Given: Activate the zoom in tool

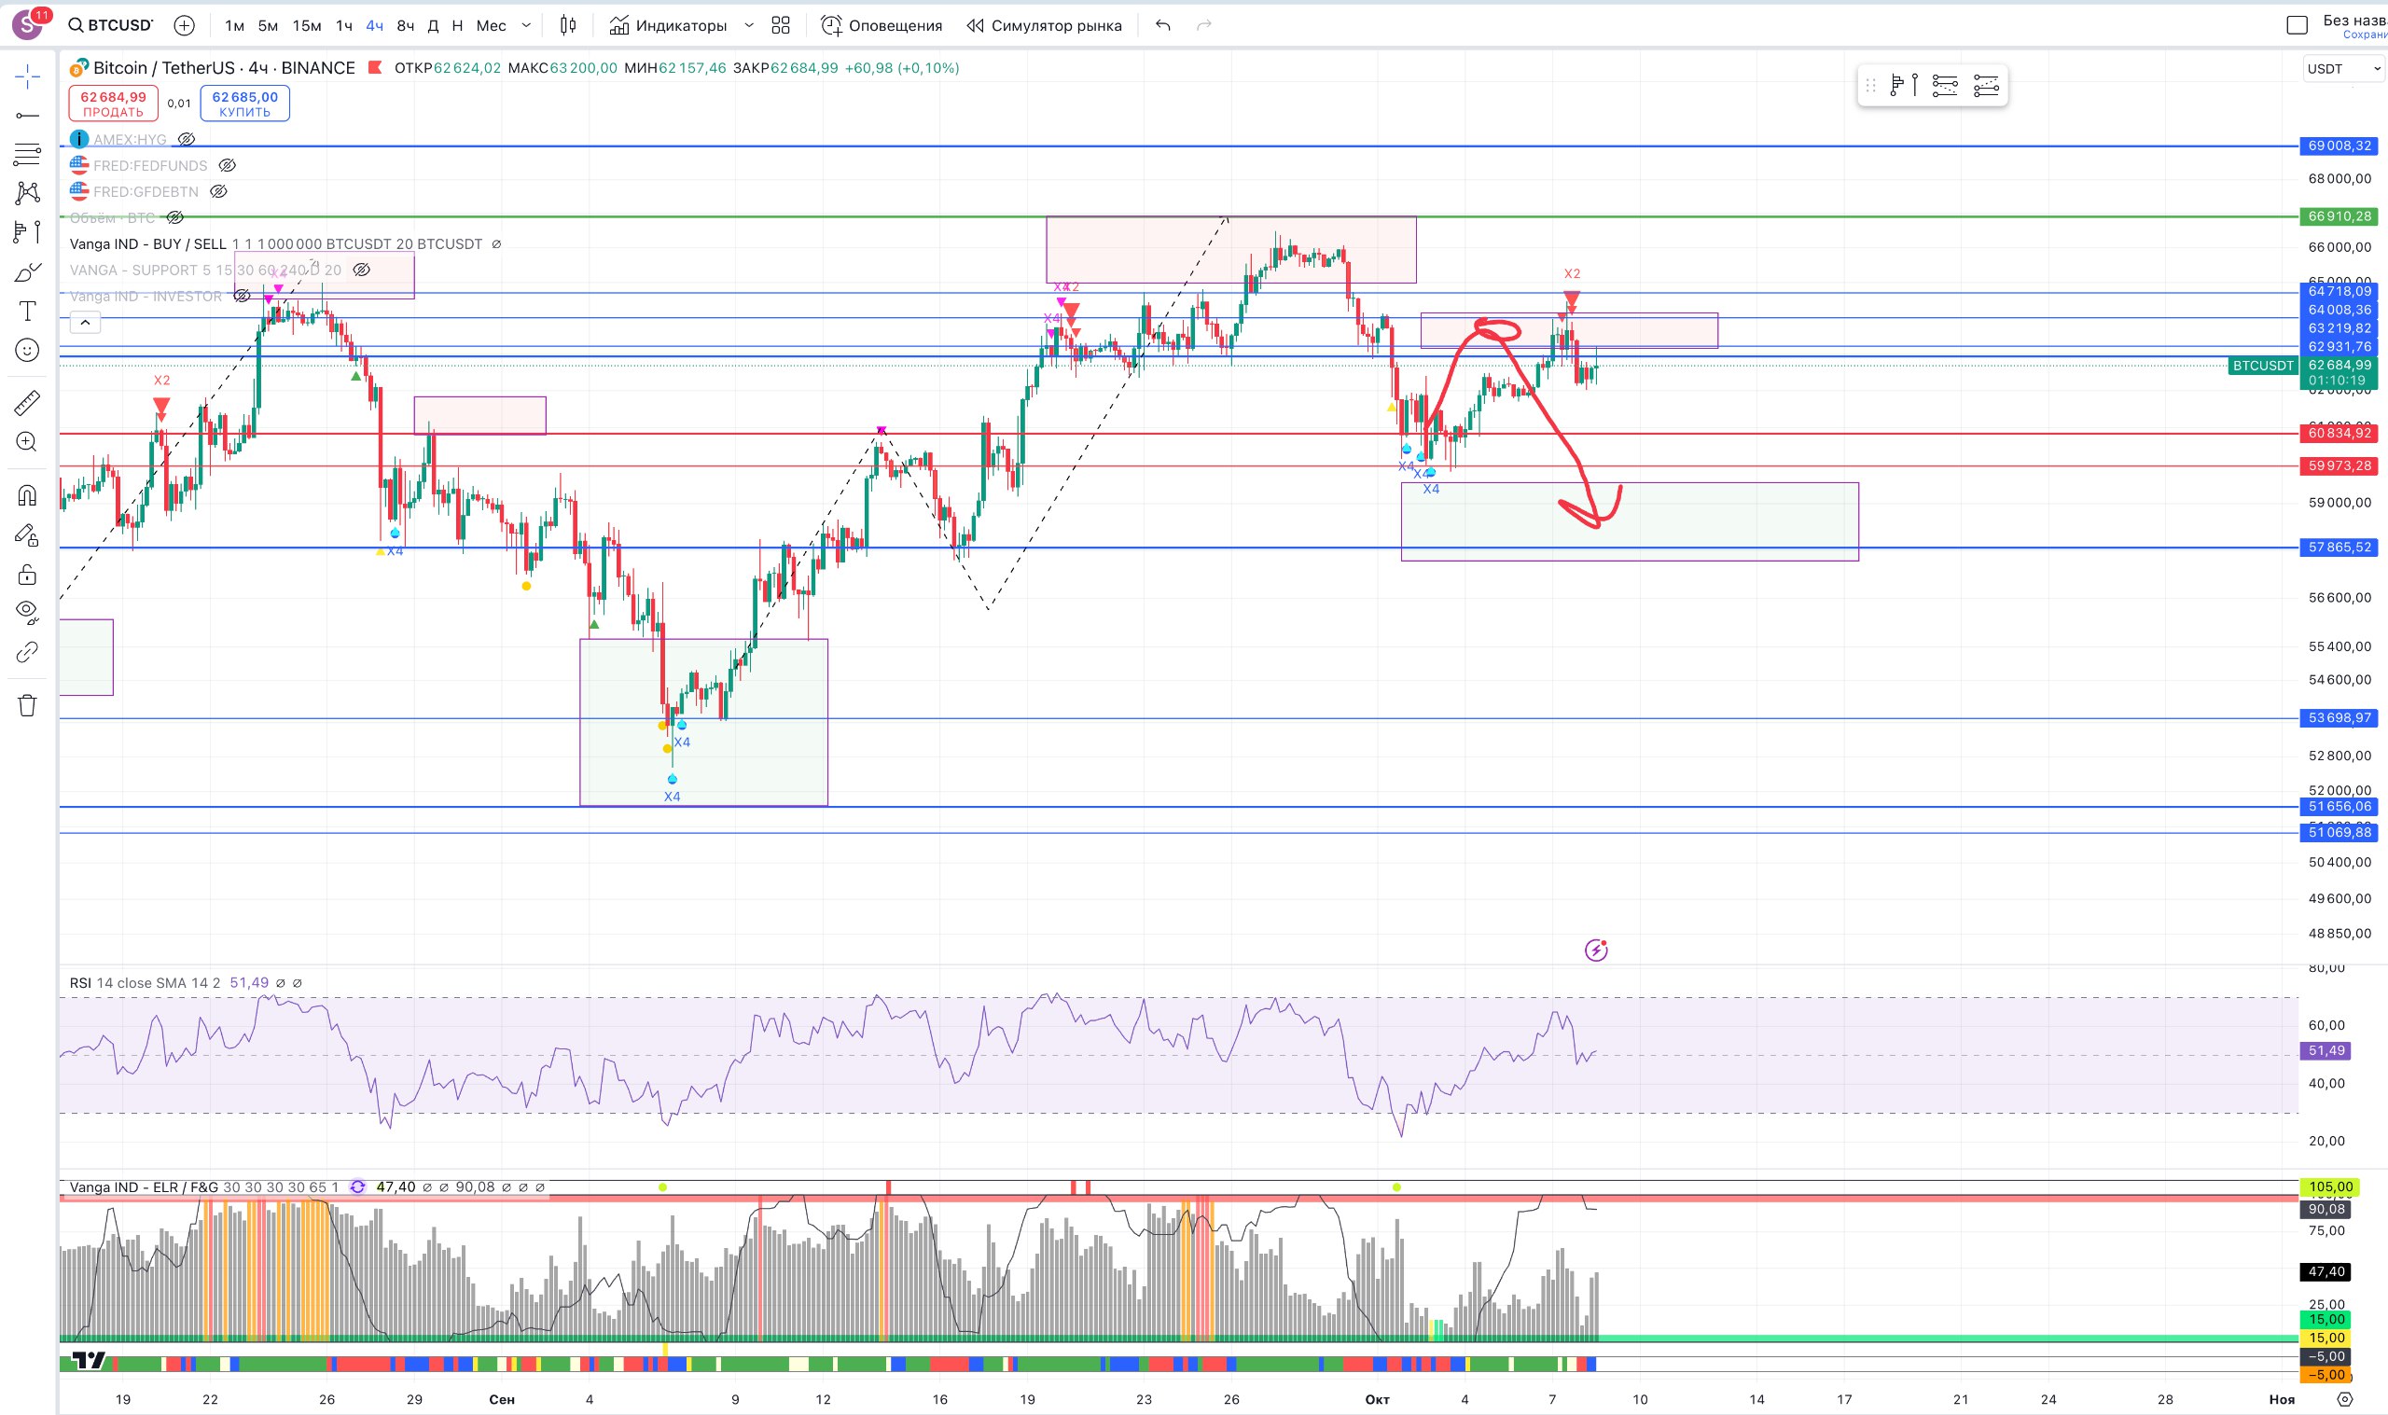Looking at the screenshot, I should 28,441.
